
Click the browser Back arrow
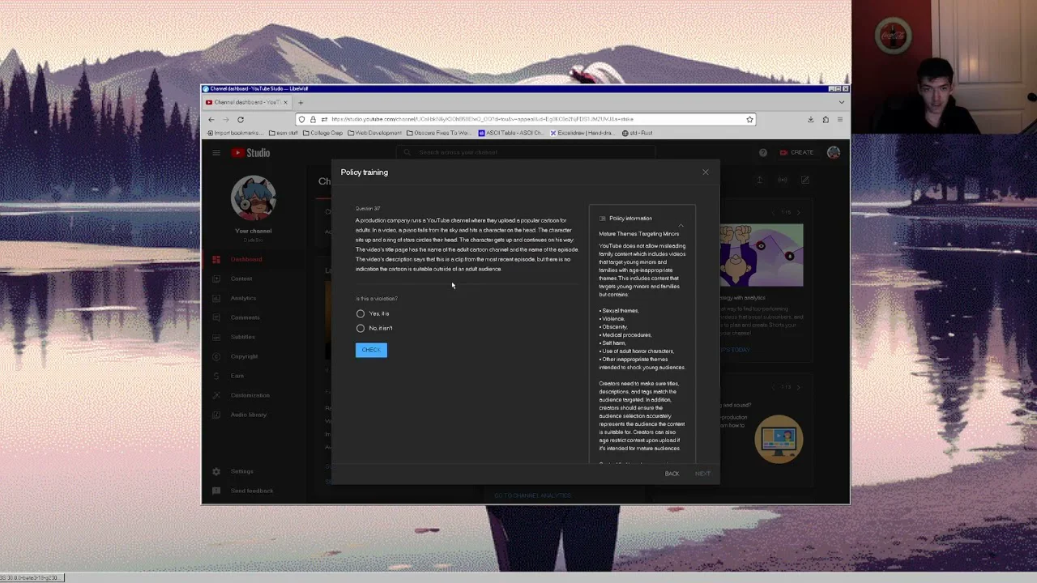[211, 119]
